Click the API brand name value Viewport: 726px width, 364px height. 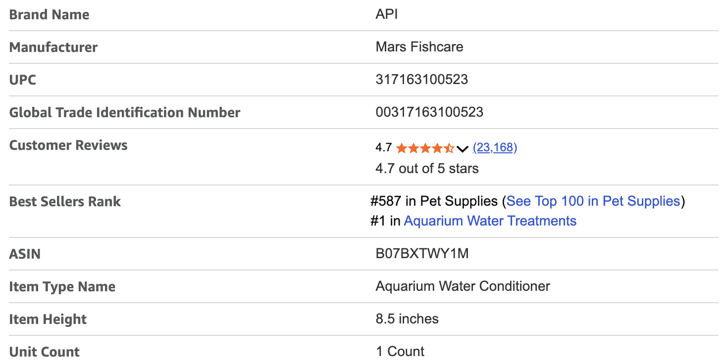[x=386, y=14]
